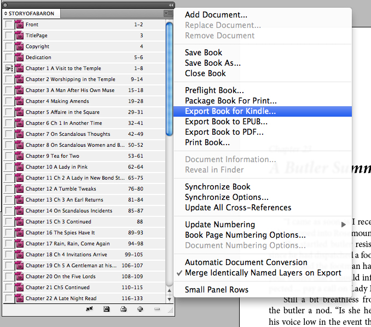
Task: Toggle style source box for TitlePage document
Action: (9, 36)
